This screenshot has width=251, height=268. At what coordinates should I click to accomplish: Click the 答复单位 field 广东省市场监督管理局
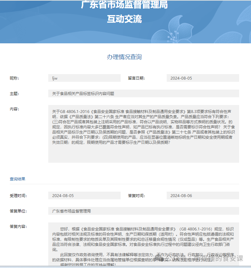click(x=144, y=211)
